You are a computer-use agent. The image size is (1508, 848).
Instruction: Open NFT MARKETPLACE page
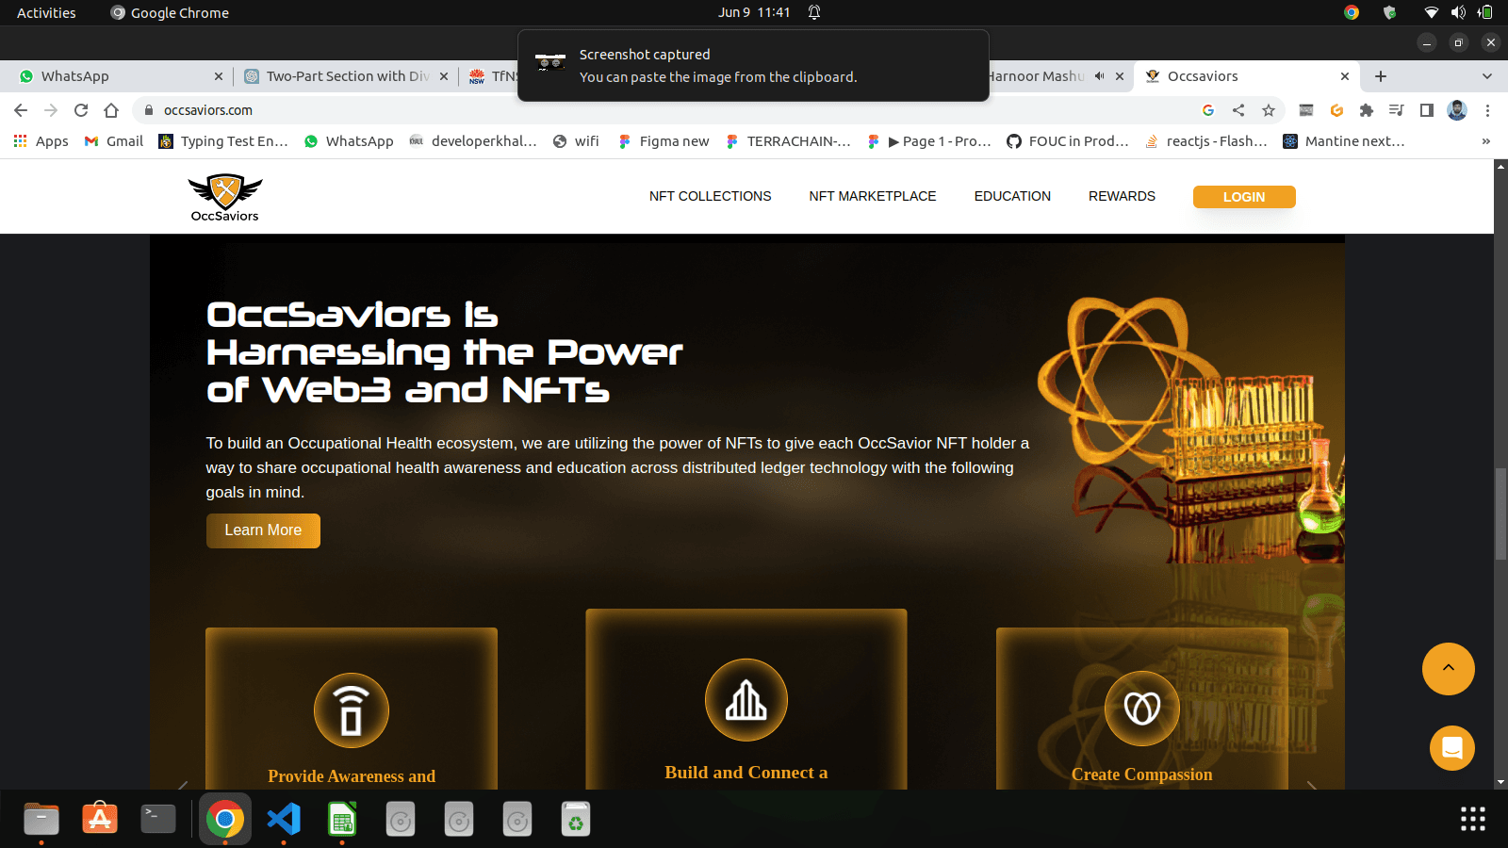[x=873, y=196]
